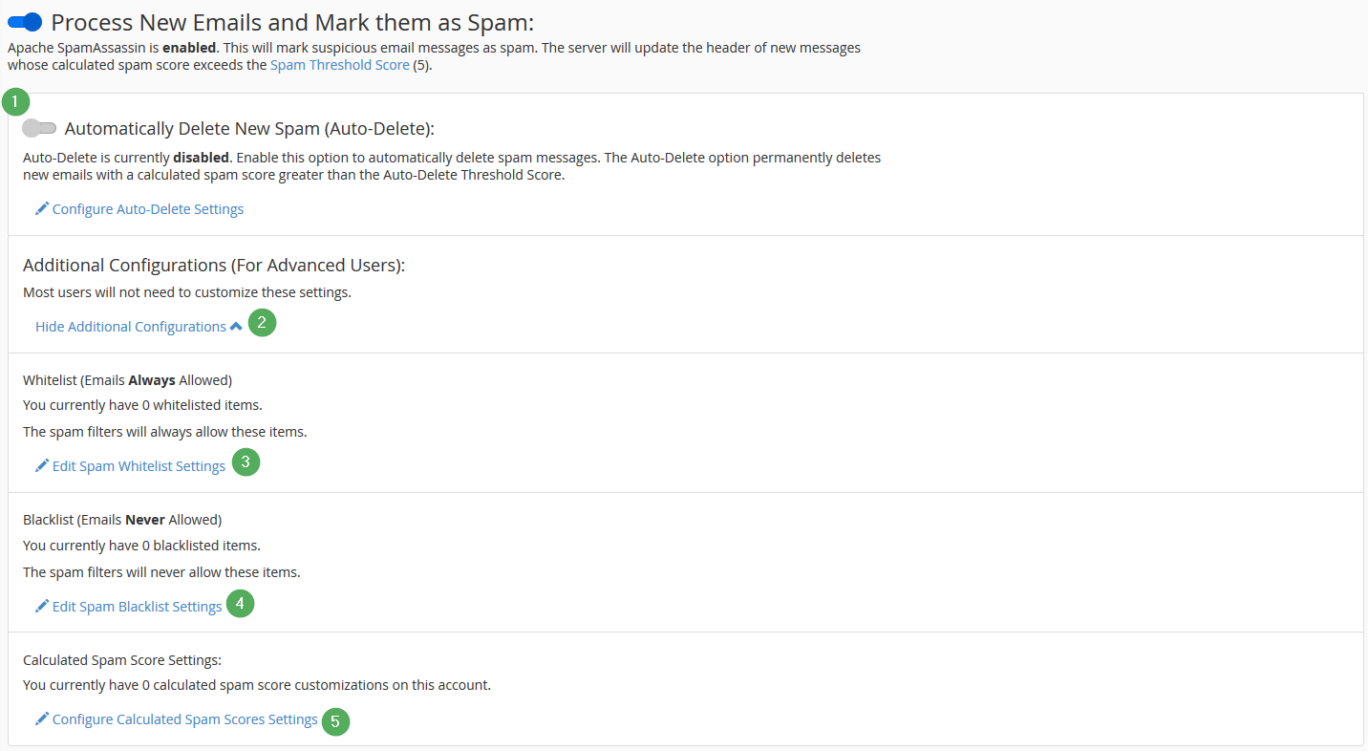Click green badge number 3
The width and height of the screenshot is (1368, 751).
pyautogui.click(x=246, y=462)
